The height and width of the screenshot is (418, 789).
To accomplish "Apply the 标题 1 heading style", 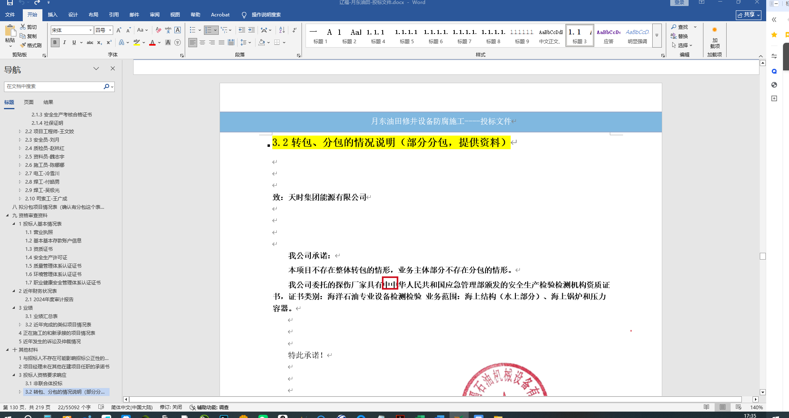I will tap(320, 35).
